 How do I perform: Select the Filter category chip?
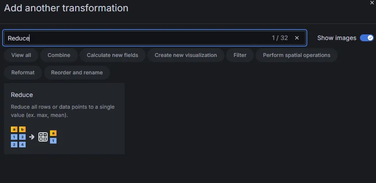240,55
